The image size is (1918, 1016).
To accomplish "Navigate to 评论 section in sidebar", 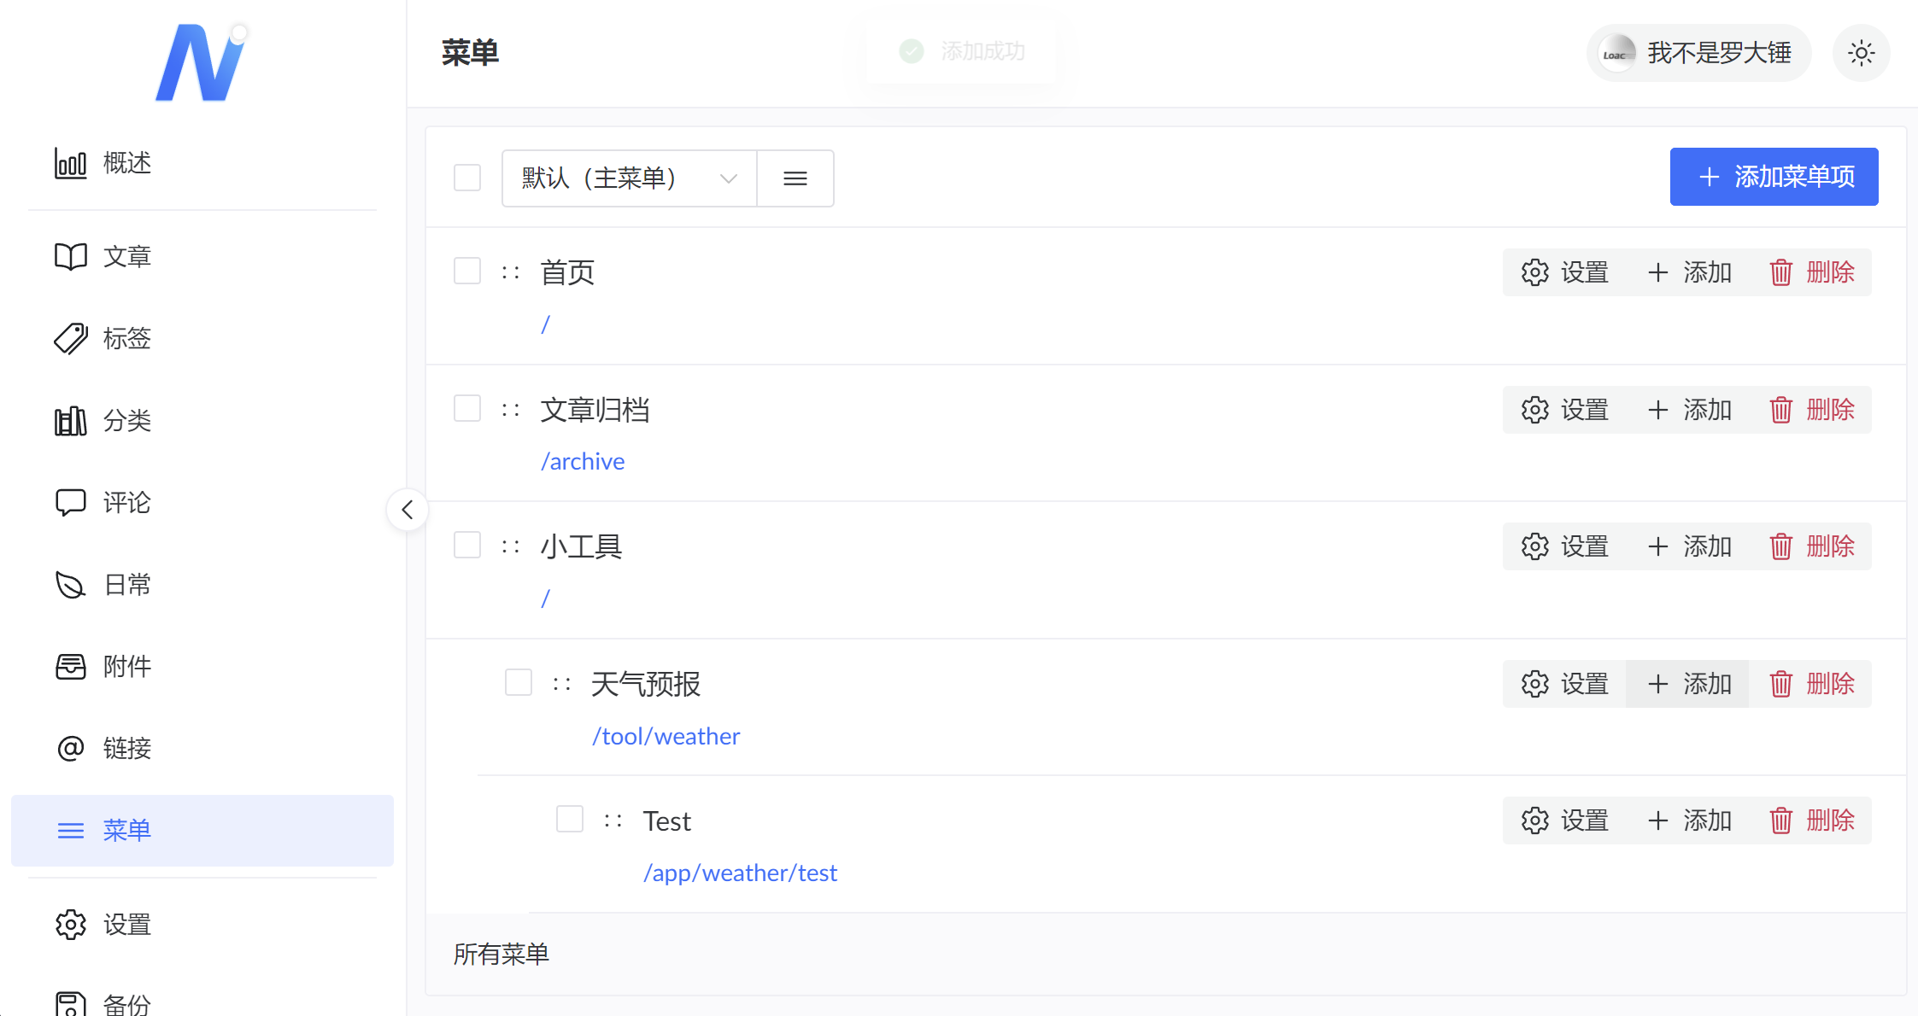I will (126, 502).
